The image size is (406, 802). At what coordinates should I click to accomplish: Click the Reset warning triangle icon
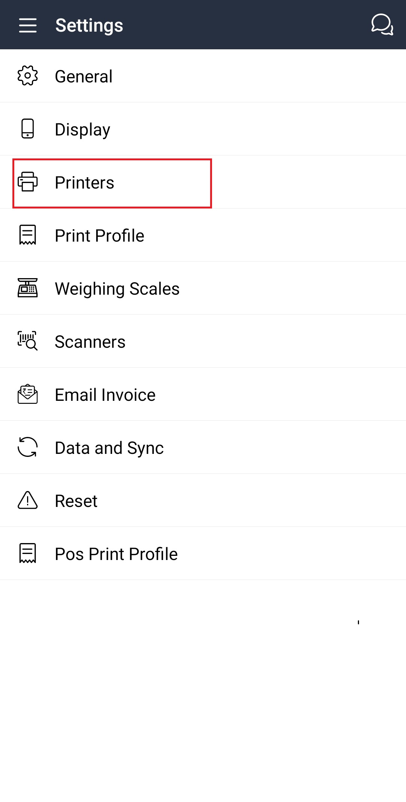pos(28,500)
